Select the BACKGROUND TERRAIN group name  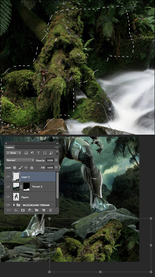(x=36, y=205)
